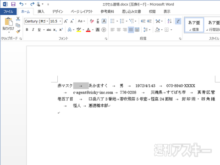The height and width of the screenshot is (165, 220).
Task: Click the email c-agent@risky-inc.com text
Action: click(x=93, y=93)
